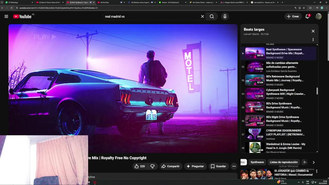Open the 'El JUGADOR que CAMBIÓ la HISTORIA' video
Screen dimensions: 329x185
[x=294, y=173]
